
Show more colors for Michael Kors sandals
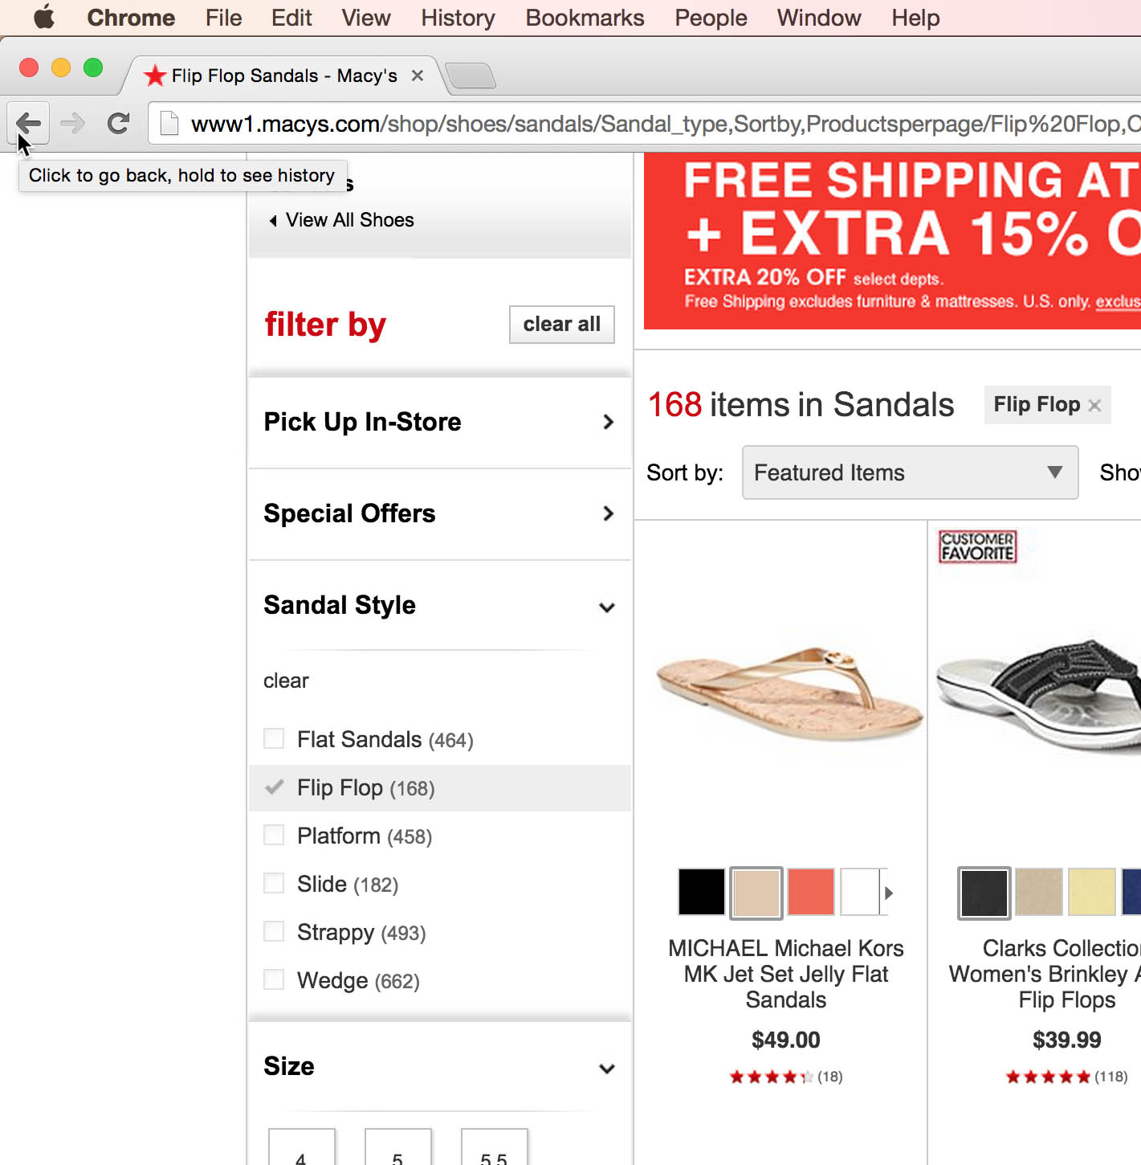click(x=888, y=893)
